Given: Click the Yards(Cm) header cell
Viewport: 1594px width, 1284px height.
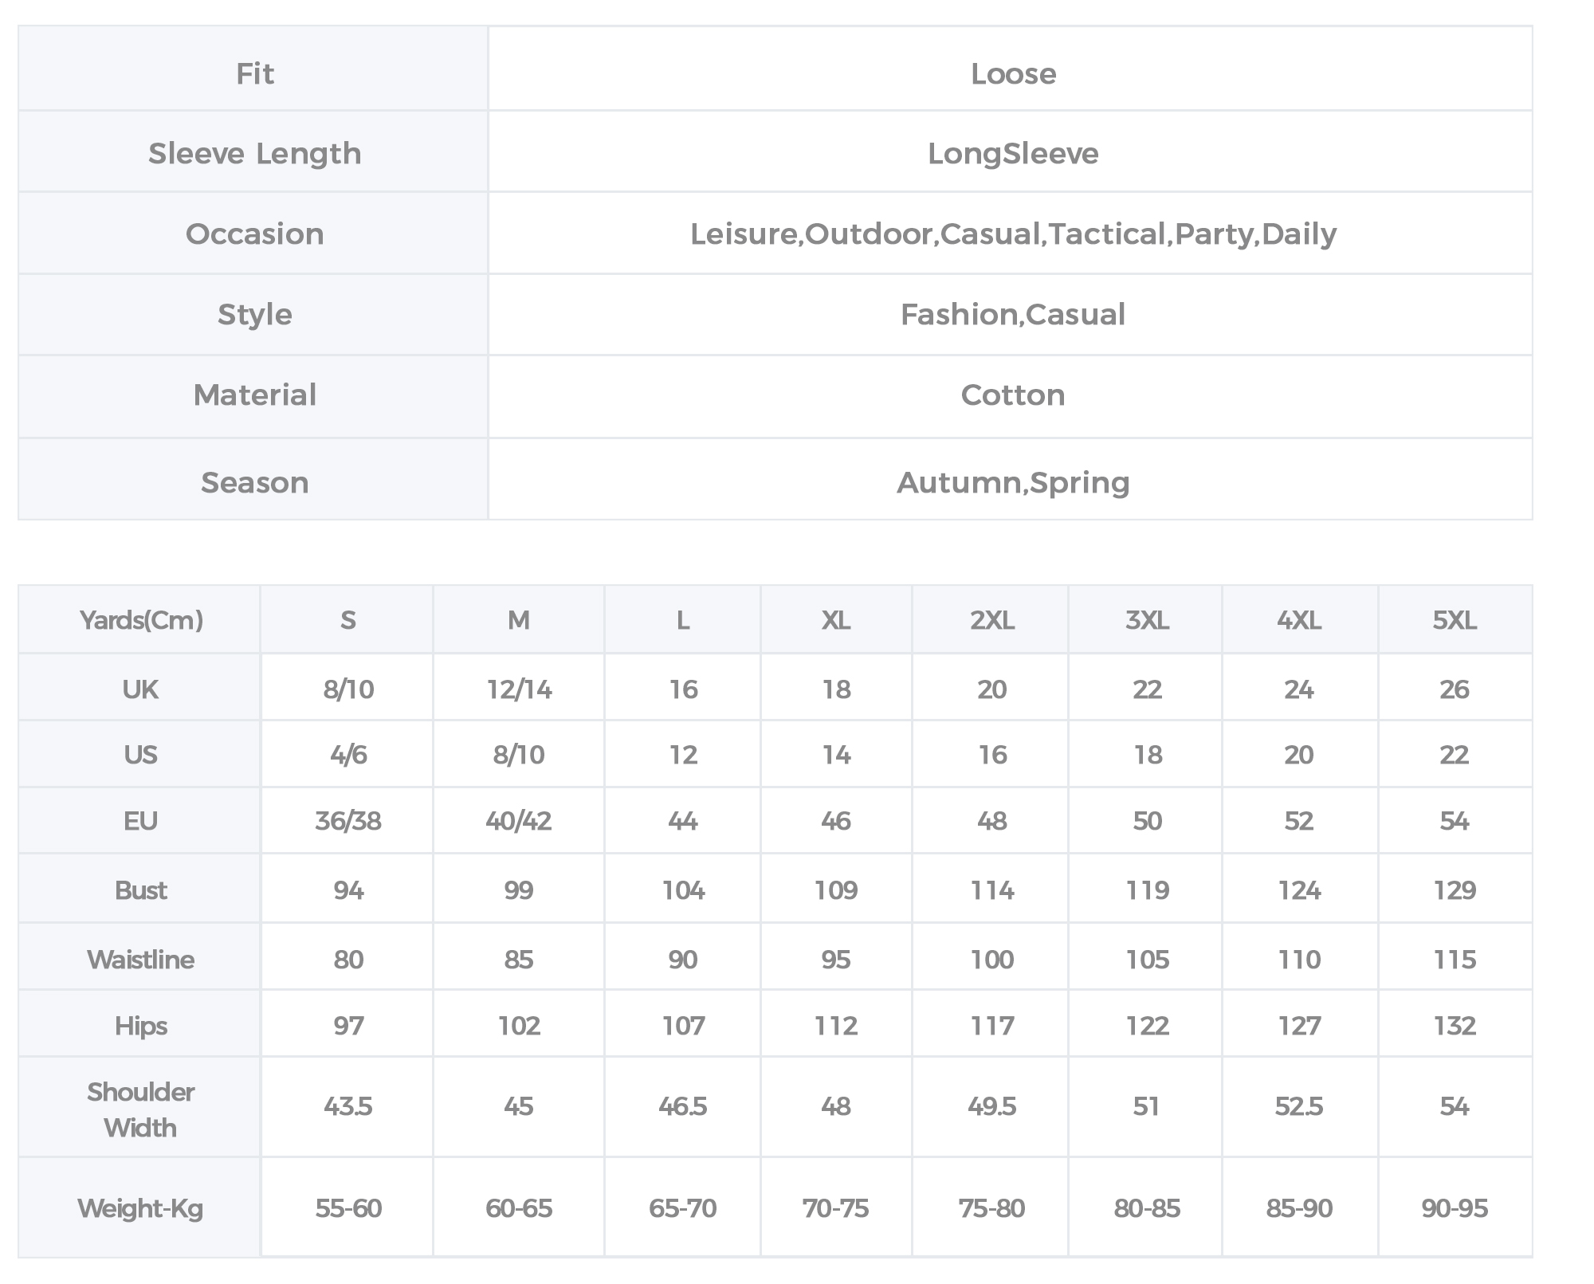Looking at the screenshot, I should [x=141, y=620].
